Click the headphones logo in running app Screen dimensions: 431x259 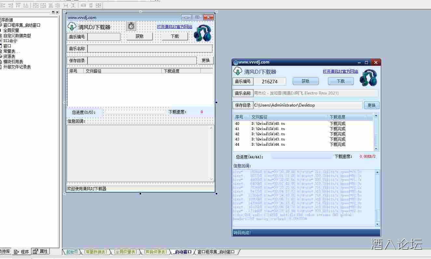pyautogui.click(x=368, y=78)
